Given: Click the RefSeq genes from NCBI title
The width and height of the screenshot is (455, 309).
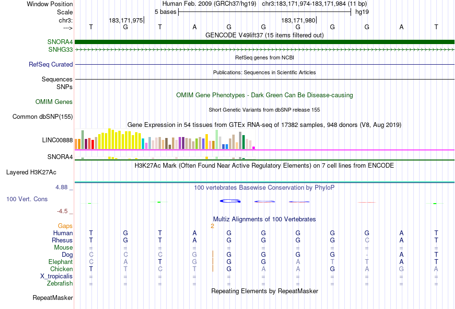Looking at the screenshot, I should 264,58.
